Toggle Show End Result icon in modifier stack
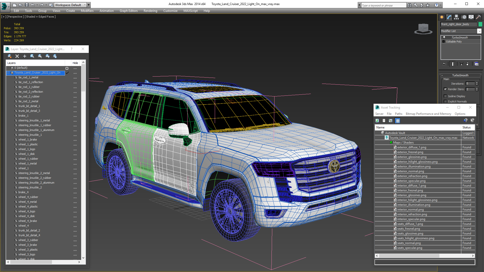 pos(453,64)
